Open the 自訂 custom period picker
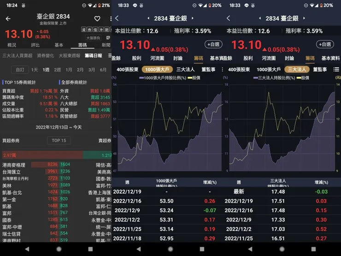The width and height of the screenshot is (341, 256). [20, 70]
